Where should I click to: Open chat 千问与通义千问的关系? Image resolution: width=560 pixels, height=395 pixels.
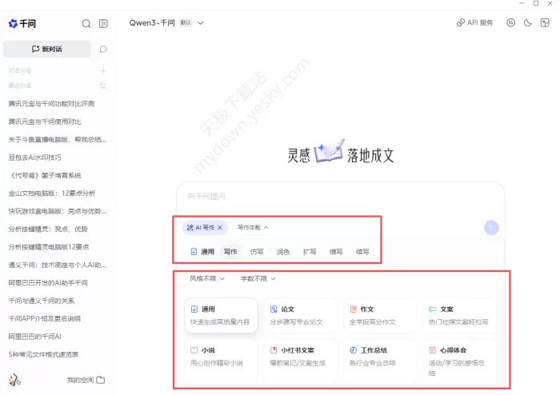[42, 301]
